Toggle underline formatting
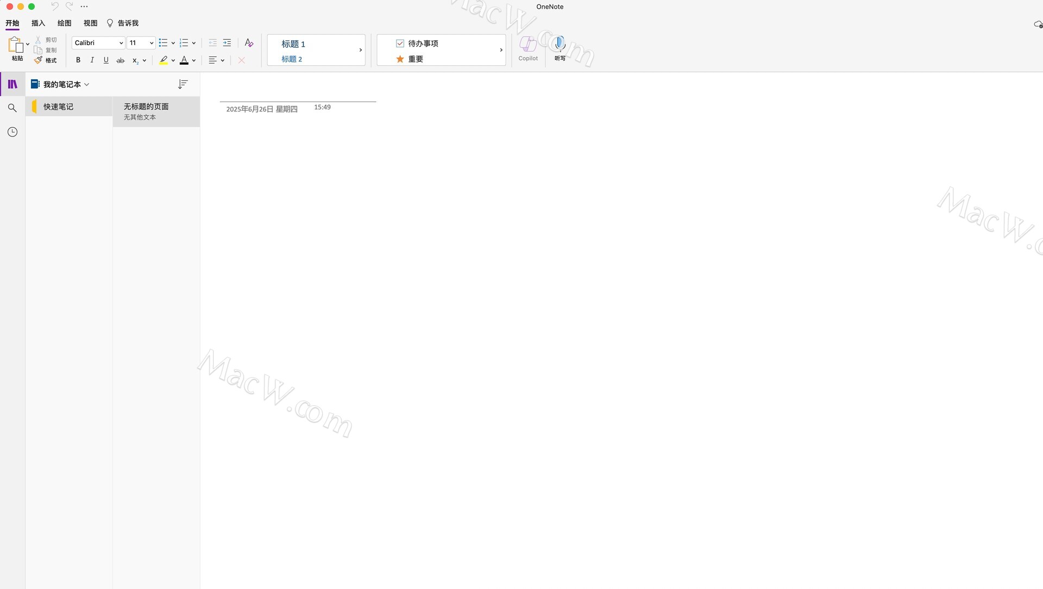 point(106,60)
